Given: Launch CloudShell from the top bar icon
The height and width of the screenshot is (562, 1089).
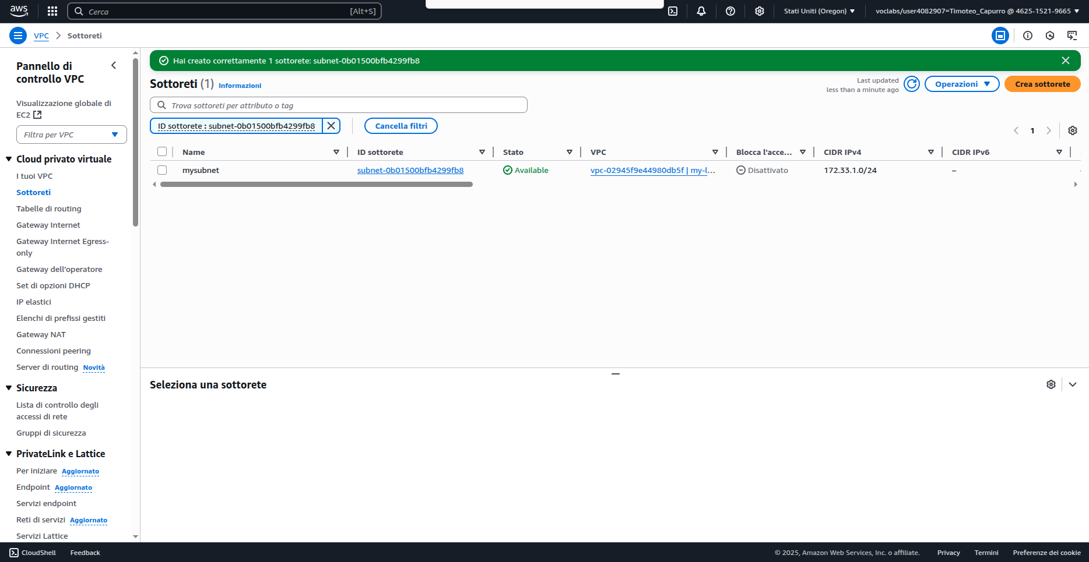Looking at the screenshot, I should [x=673, y=11].
